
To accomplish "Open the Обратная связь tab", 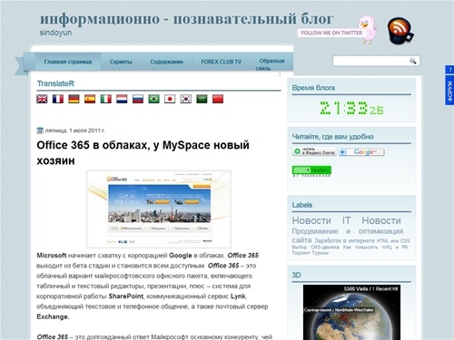I will click(271, 64).
